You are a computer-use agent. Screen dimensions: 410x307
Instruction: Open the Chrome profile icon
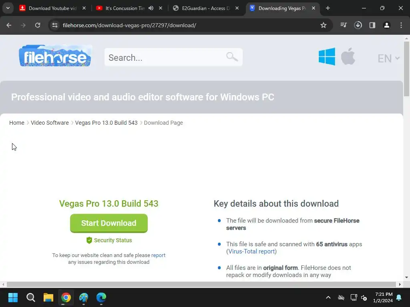click(387, 25)
